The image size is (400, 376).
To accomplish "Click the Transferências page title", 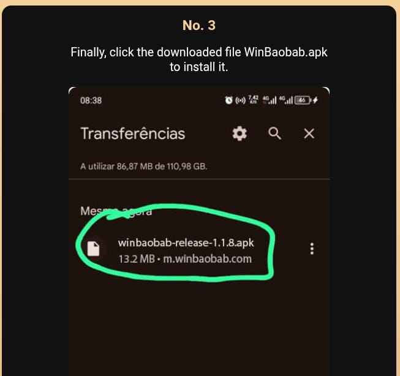I will pos(133,133).
